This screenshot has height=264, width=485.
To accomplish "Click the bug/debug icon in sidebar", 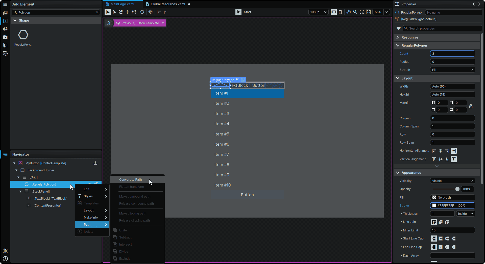I will (x=5, y=251).
